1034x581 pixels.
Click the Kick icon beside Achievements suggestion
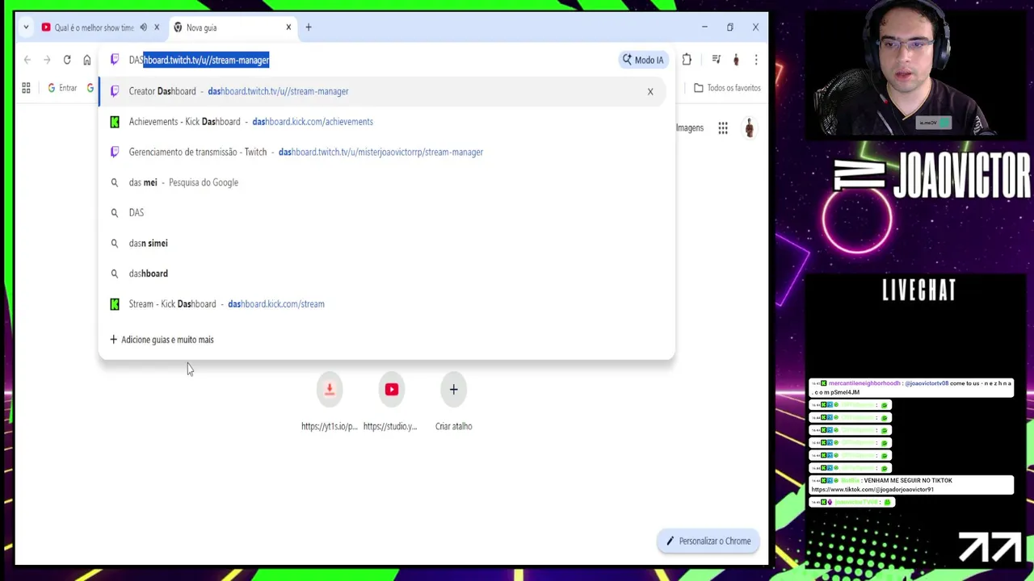point(115,122)
